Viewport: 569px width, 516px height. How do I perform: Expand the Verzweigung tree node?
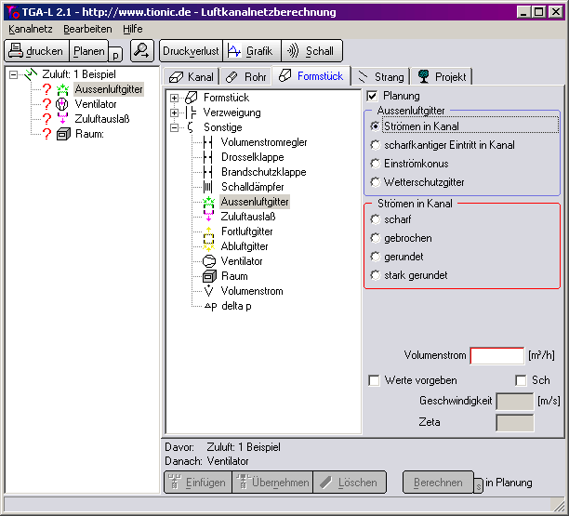click(x=174, y=112)
